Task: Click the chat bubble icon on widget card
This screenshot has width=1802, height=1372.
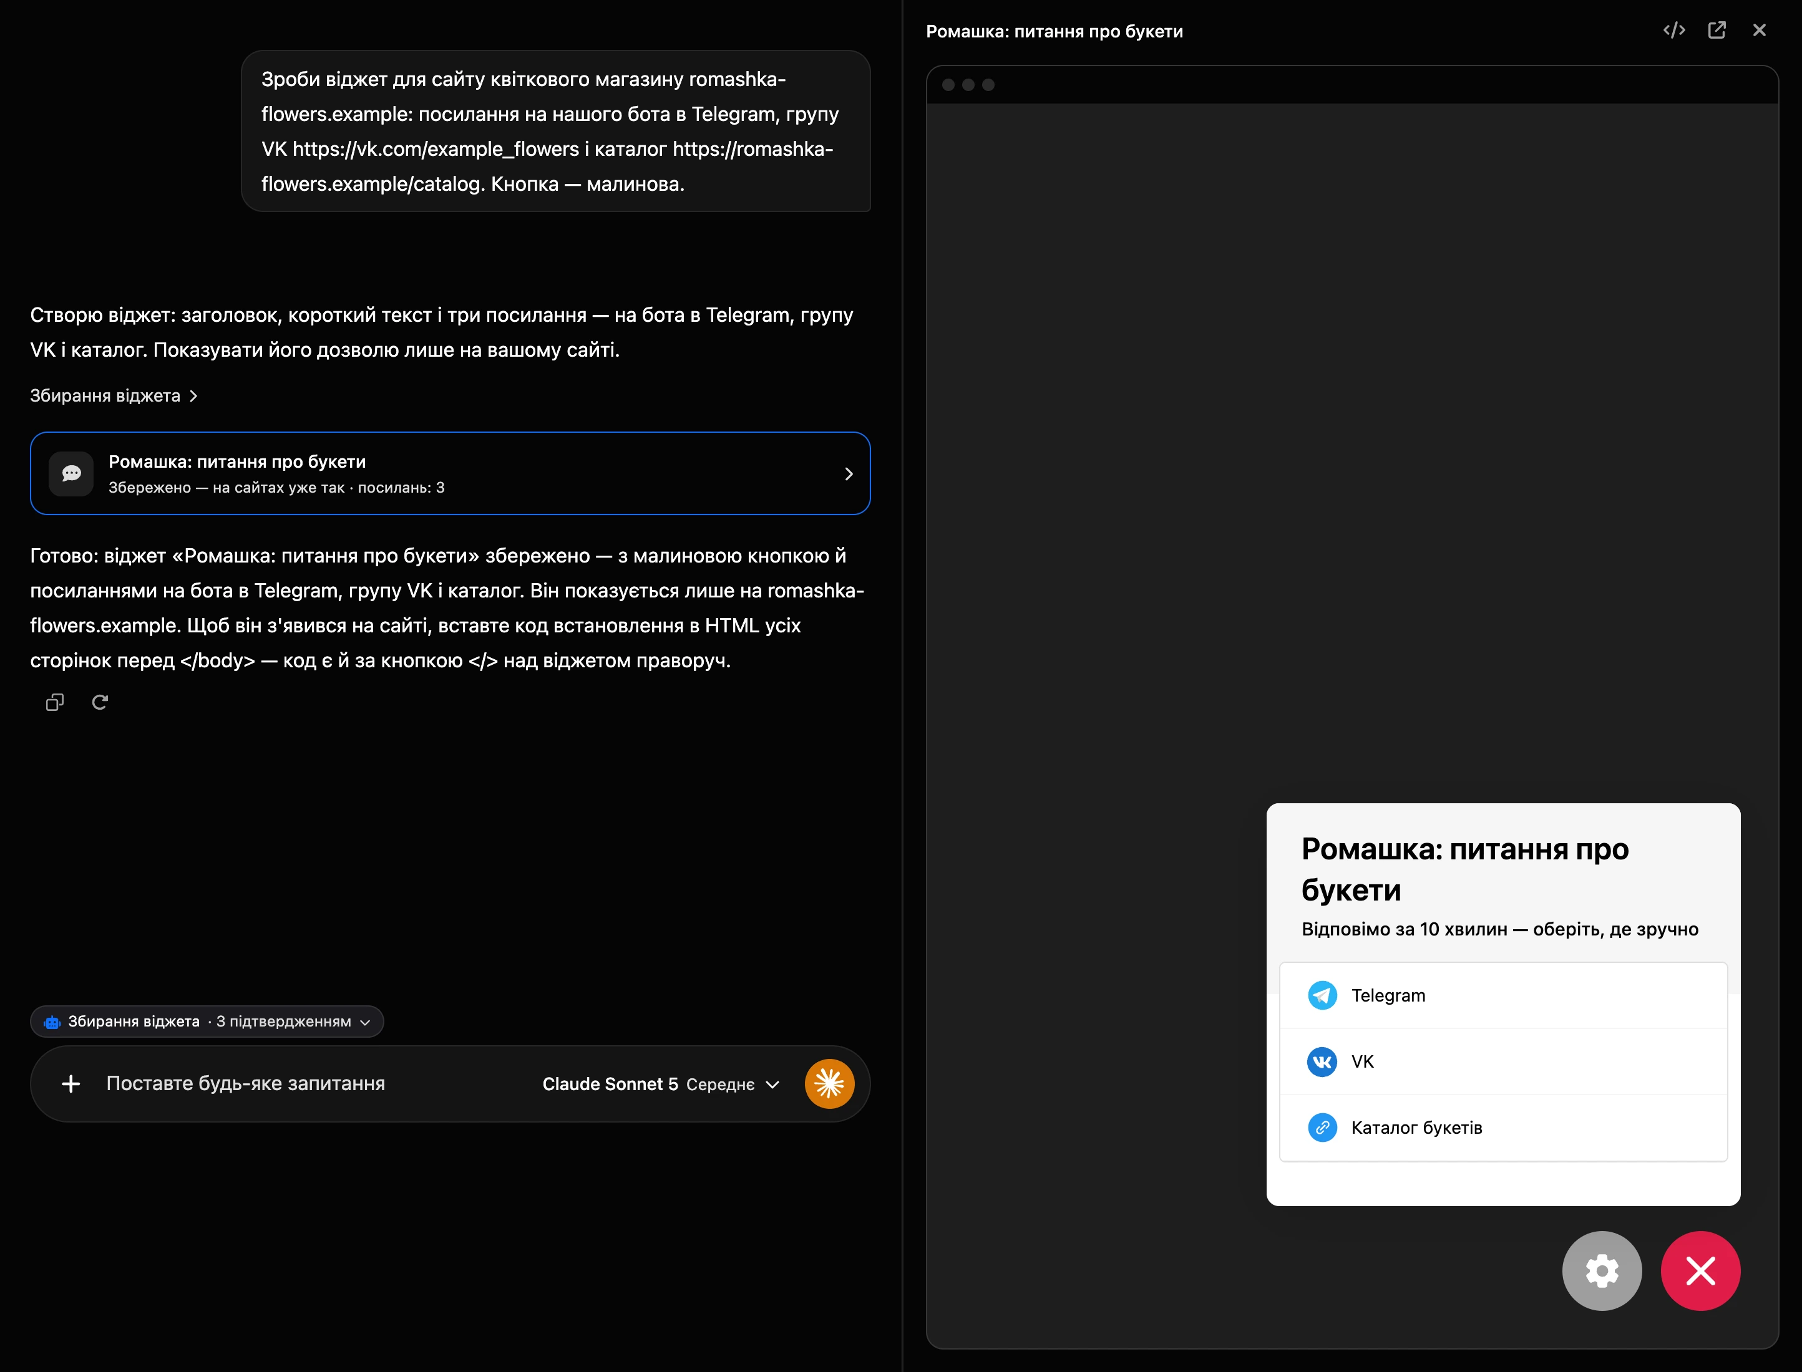Action: (x=71, y=474)
